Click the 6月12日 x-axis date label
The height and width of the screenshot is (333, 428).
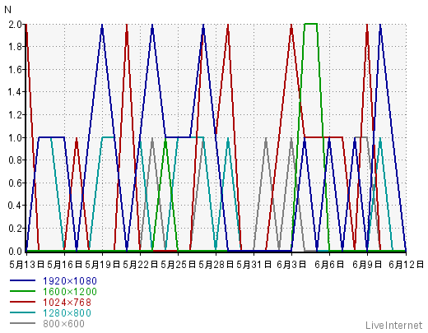(407, 265)
